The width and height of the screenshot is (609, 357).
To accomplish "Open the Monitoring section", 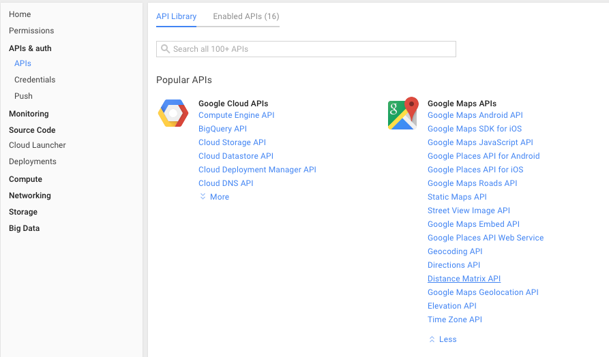I will coord(29,114).
